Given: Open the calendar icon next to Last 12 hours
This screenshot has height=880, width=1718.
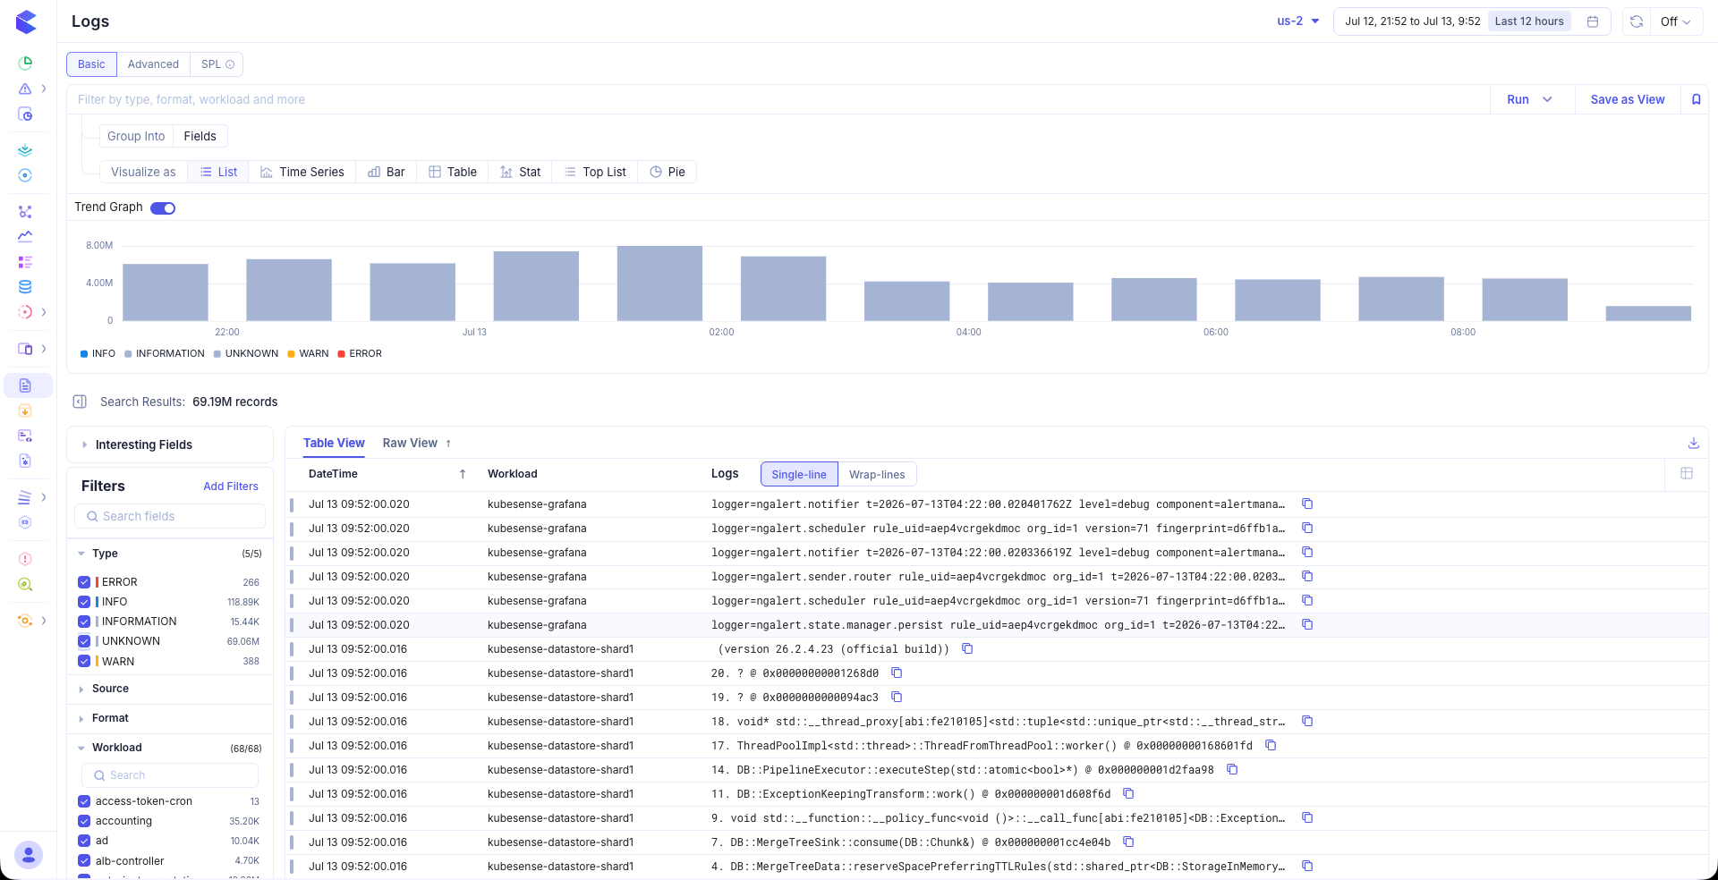Looking at the screenshot, I should pyautogui.click(x=1593, y=21).
